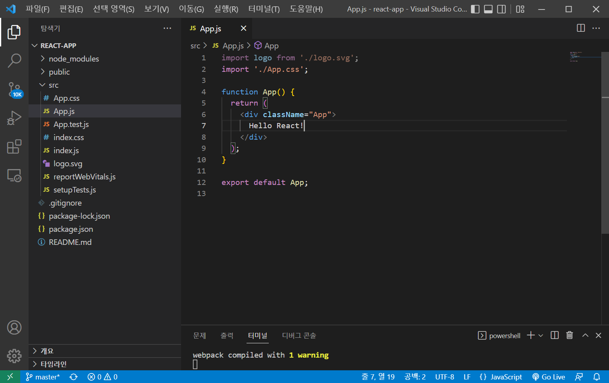Open App.css in the explorer
609x383 pixels.
(x=105, y=98)
